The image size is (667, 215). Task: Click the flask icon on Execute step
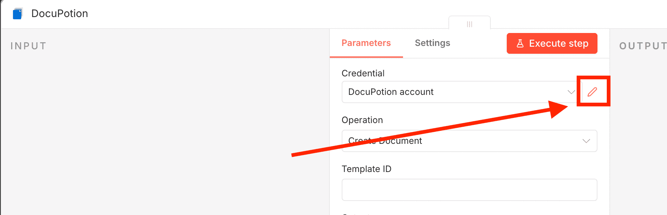click(520, 43)
